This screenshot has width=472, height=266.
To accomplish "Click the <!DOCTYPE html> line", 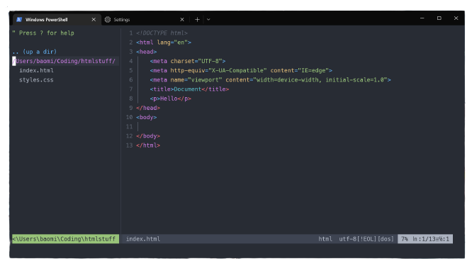I will (162, 33).
